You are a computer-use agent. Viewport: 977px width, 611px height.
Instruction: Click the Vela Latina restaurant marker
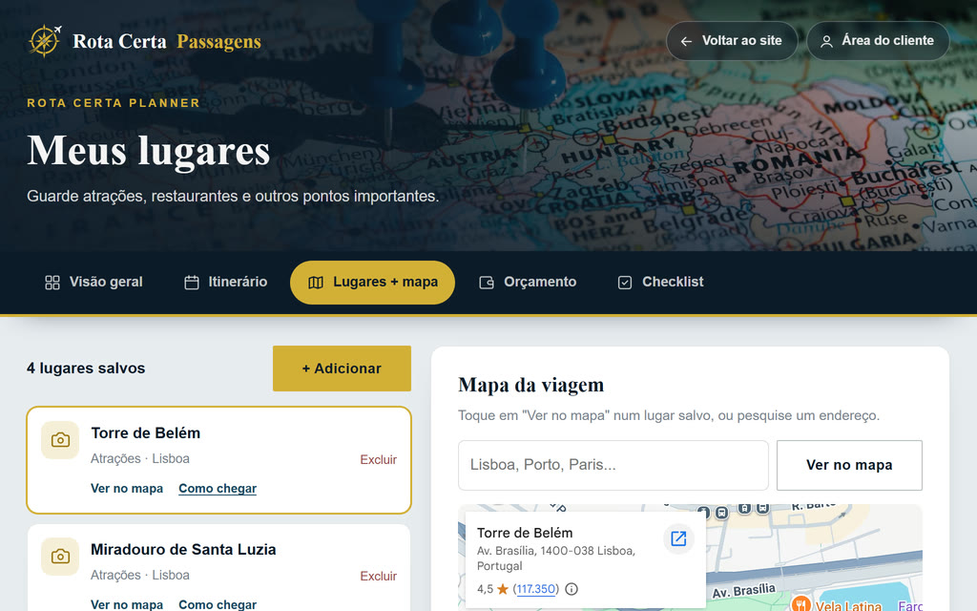pyautogui.click(x=800, y=603)
